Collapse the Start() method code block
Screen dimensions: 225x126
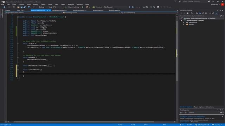(x=18, y=43)
